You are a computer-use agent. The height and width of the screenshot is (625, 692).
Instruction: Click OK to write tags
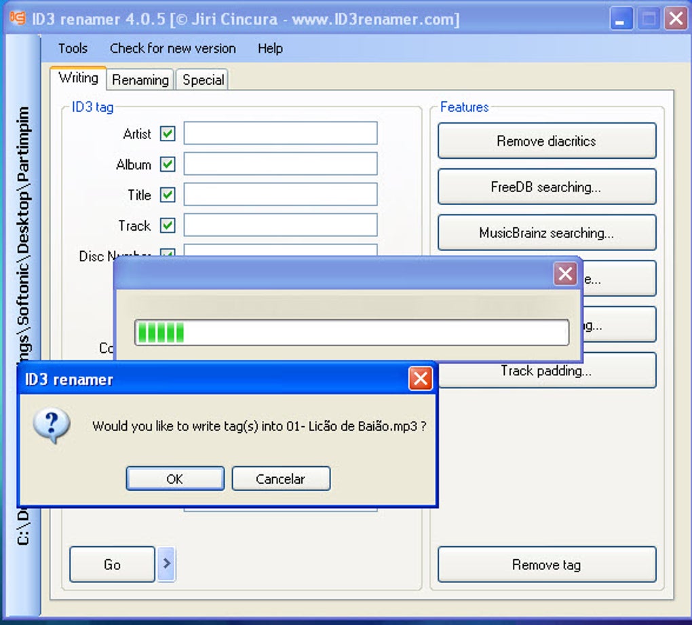coord(175,478)
